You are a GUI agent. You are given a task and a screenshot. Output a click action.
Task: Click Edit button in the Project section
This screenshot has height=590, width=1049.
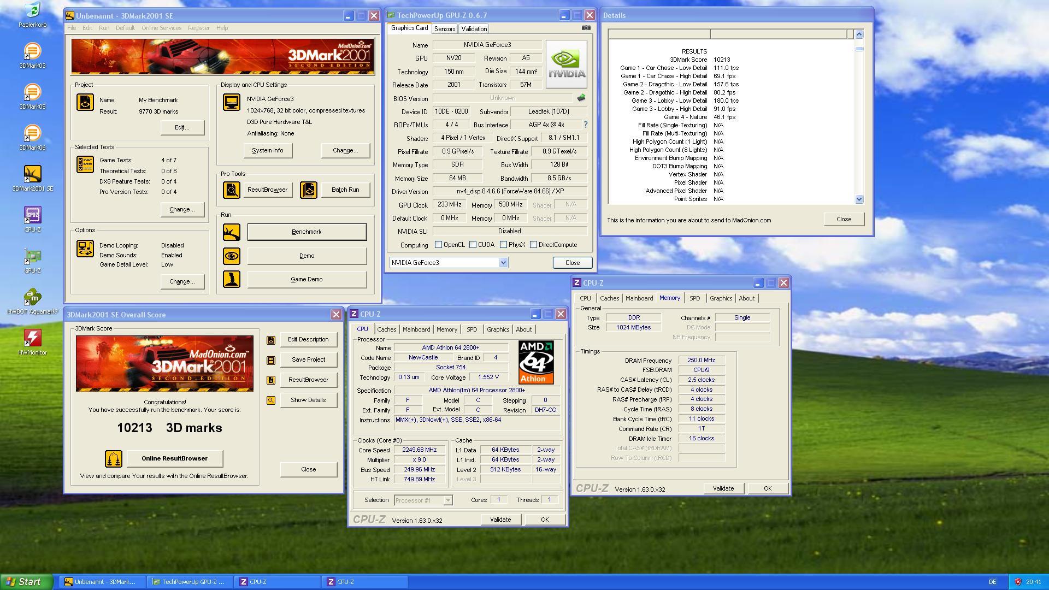182,128
